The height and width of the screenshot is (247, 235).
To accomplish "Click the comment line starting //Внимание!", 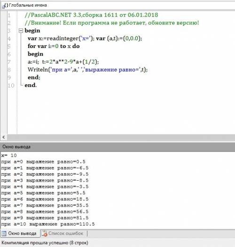I will [x=112, y=23].
